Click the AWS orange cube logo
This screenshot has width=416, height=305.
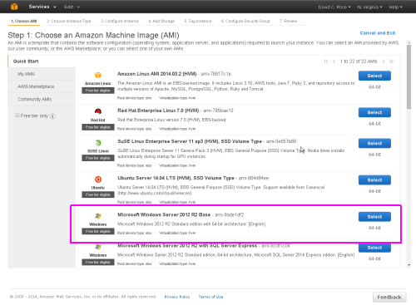14,7
